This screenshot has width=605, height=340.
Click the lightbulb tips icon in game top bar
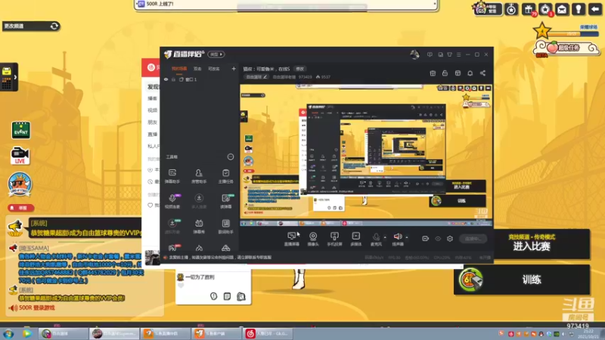tap(579, 9)
